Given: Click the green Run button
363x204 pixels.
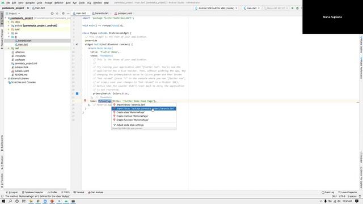Looking at the screenshot, I should coord(293,8).
